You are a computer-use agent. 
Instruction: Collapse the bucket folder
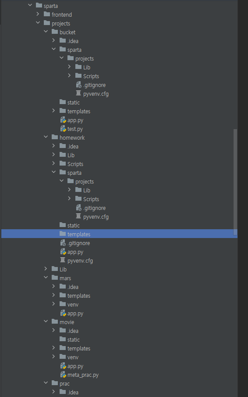(46, 32)
